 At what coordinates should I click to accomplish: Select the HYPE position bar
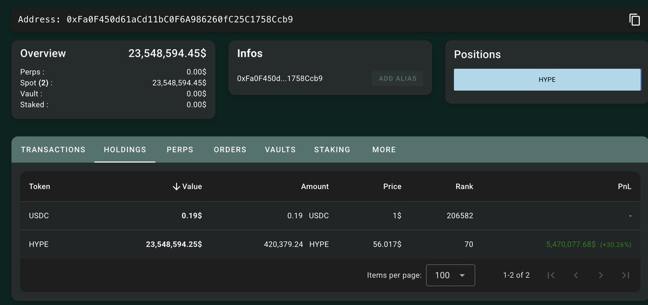pos(547,79)
